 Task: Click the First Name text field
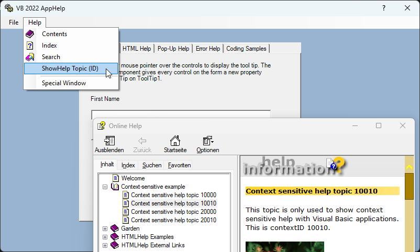tap(181, 115)
